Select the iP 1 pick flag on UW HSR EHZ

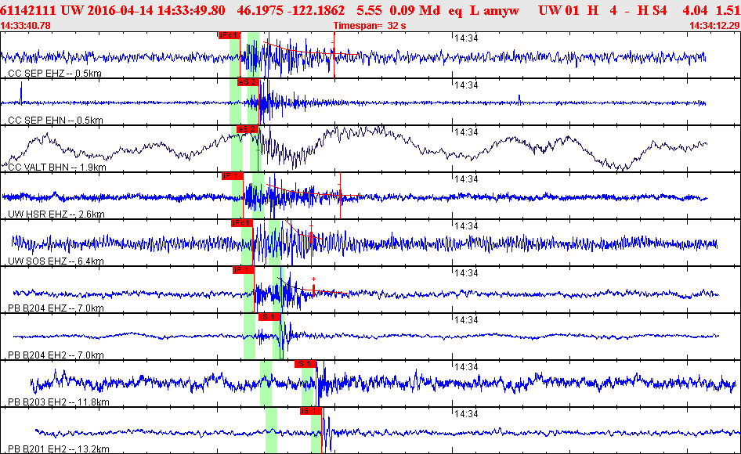[x=233, y=176]
